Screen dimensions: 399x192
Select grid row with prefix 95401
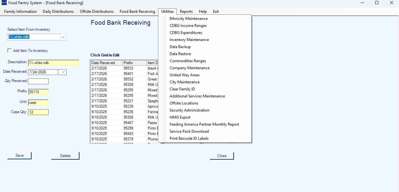124,74
